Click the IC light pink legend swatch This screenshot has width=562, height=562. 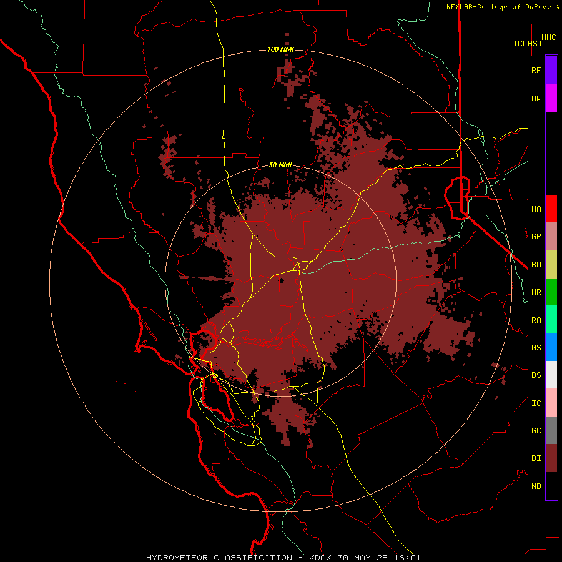pos(551,403)
